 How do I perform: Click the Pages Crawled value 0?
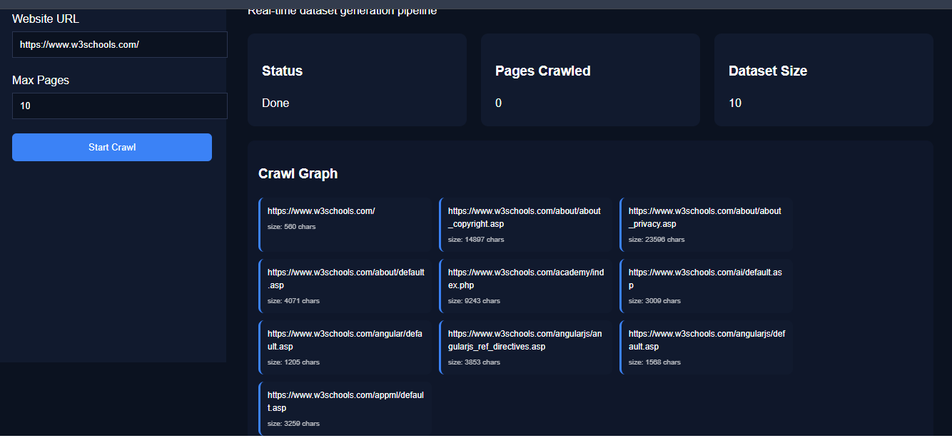tap(498, 103)
